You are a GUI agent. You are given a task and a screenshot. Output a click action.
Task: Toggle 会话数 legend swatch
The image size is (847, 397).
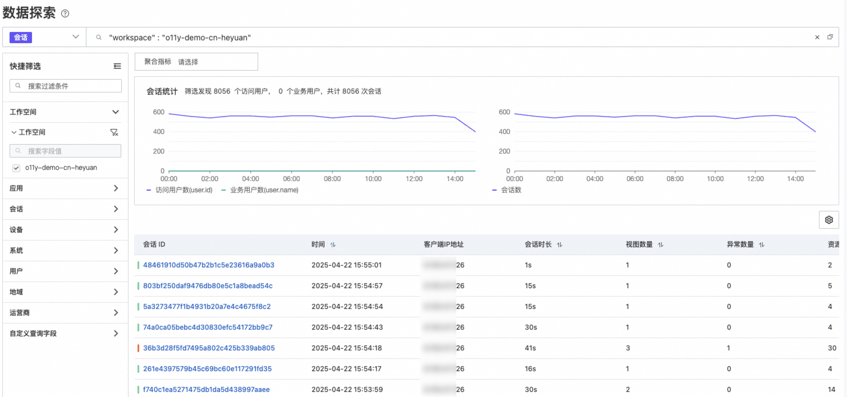click(x=494, y=190)
